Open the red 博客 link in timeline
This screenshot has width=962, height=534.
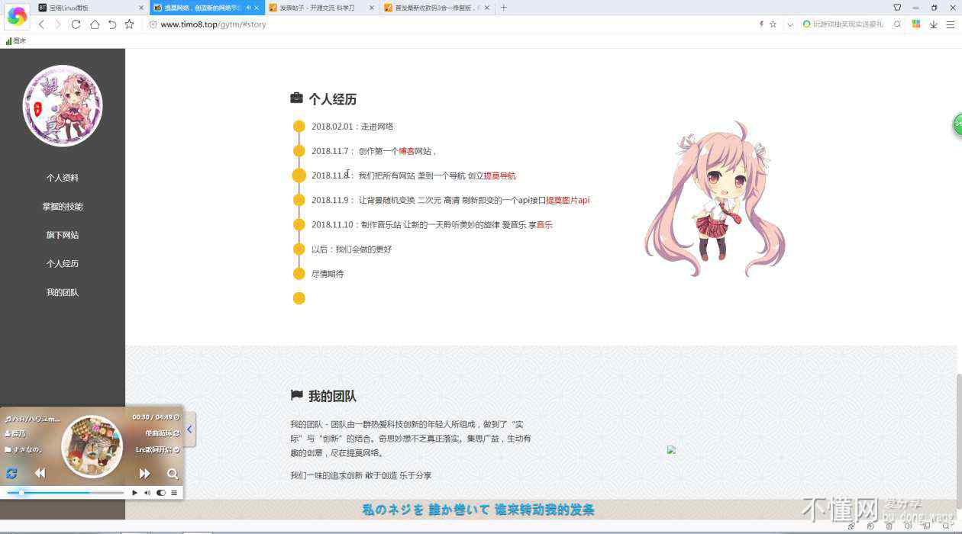(406, 151)
